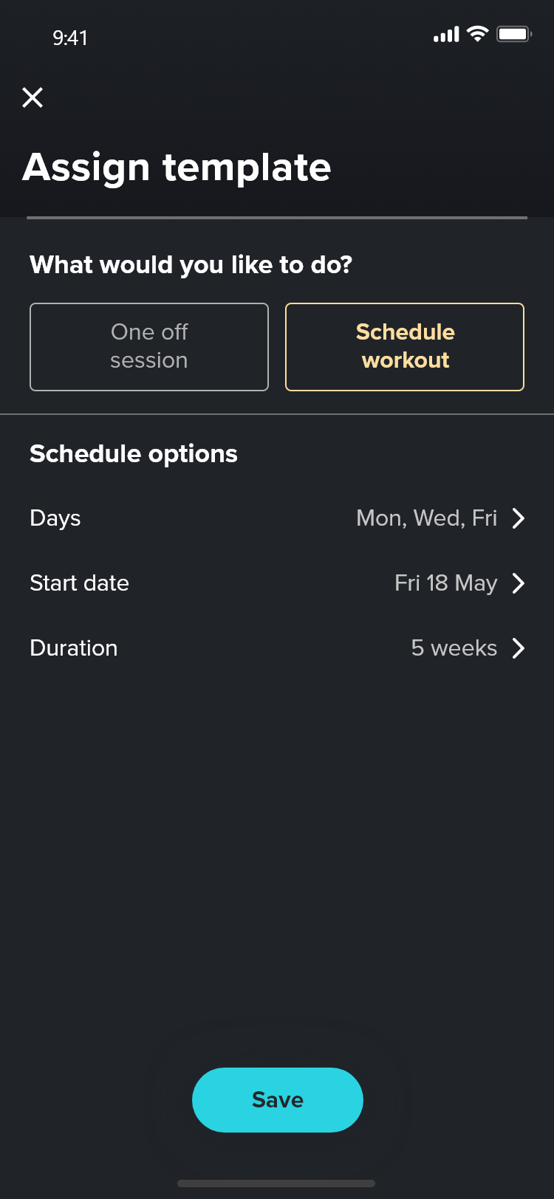Change the Mon, Wed, Fri selection
Image resolution: width=554 pixels, height=1199 pixels.
click(426, 518)
